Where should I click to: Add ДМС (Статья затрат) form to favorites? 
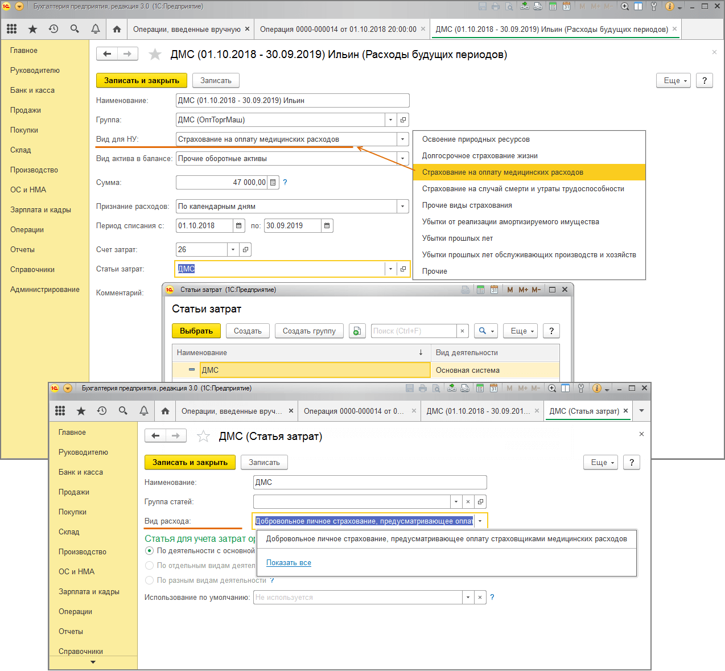[x=203, y=436]
